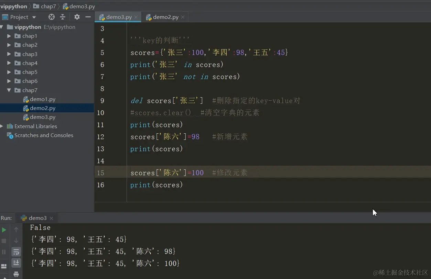Select demo2.py in the project tree

tap(43, 108)
